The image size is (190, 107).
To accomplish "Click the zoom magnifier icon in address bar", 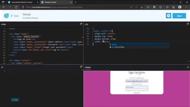I will [x=137, y=7].
